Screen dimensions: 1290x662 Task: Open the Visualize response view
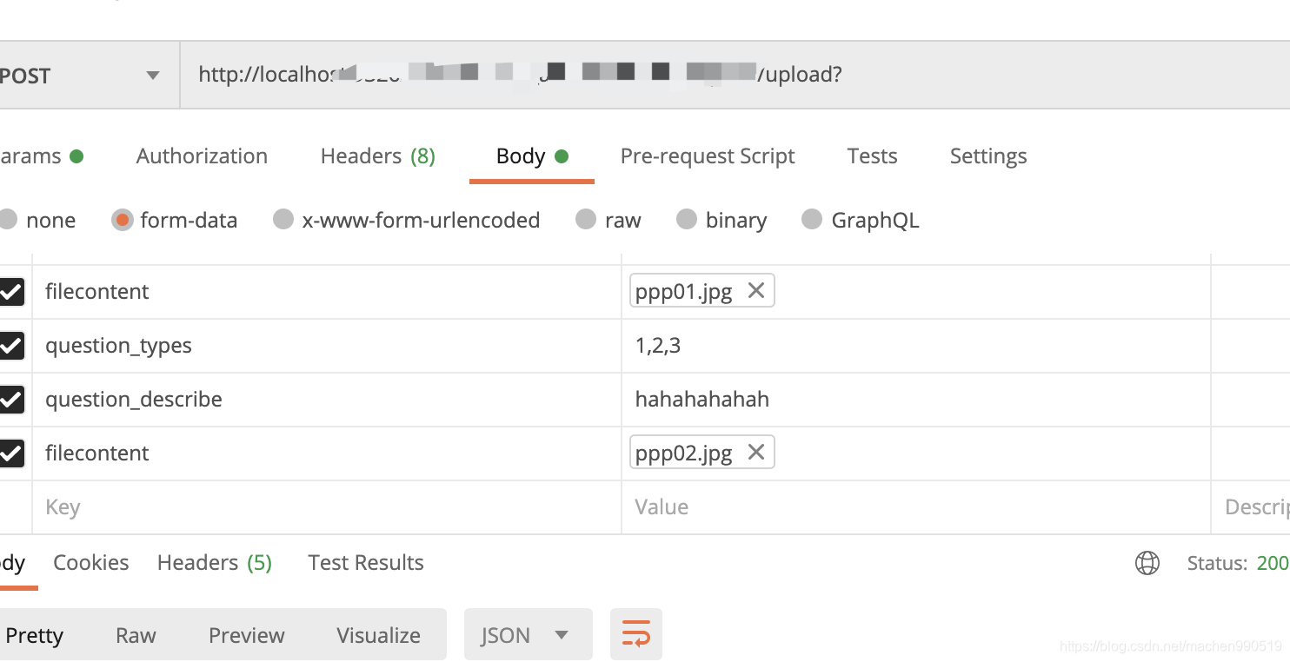377,634
